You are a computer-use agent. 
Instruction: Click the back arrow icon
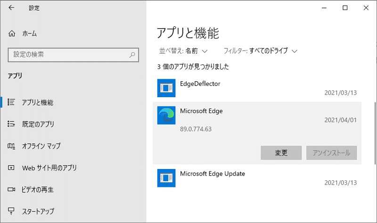click(11, 8)
